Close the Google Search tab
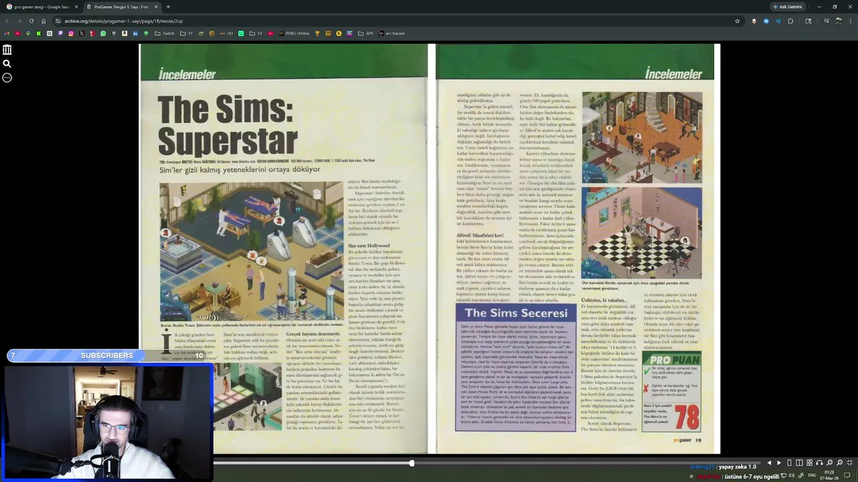The image size is (858, 482). pyautogui.click(x=76, y=7)
